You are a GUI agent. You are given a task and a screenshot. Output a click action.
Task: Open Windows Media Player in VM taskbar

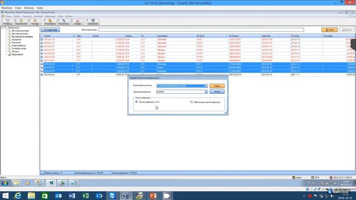click(x=28, y=183)
